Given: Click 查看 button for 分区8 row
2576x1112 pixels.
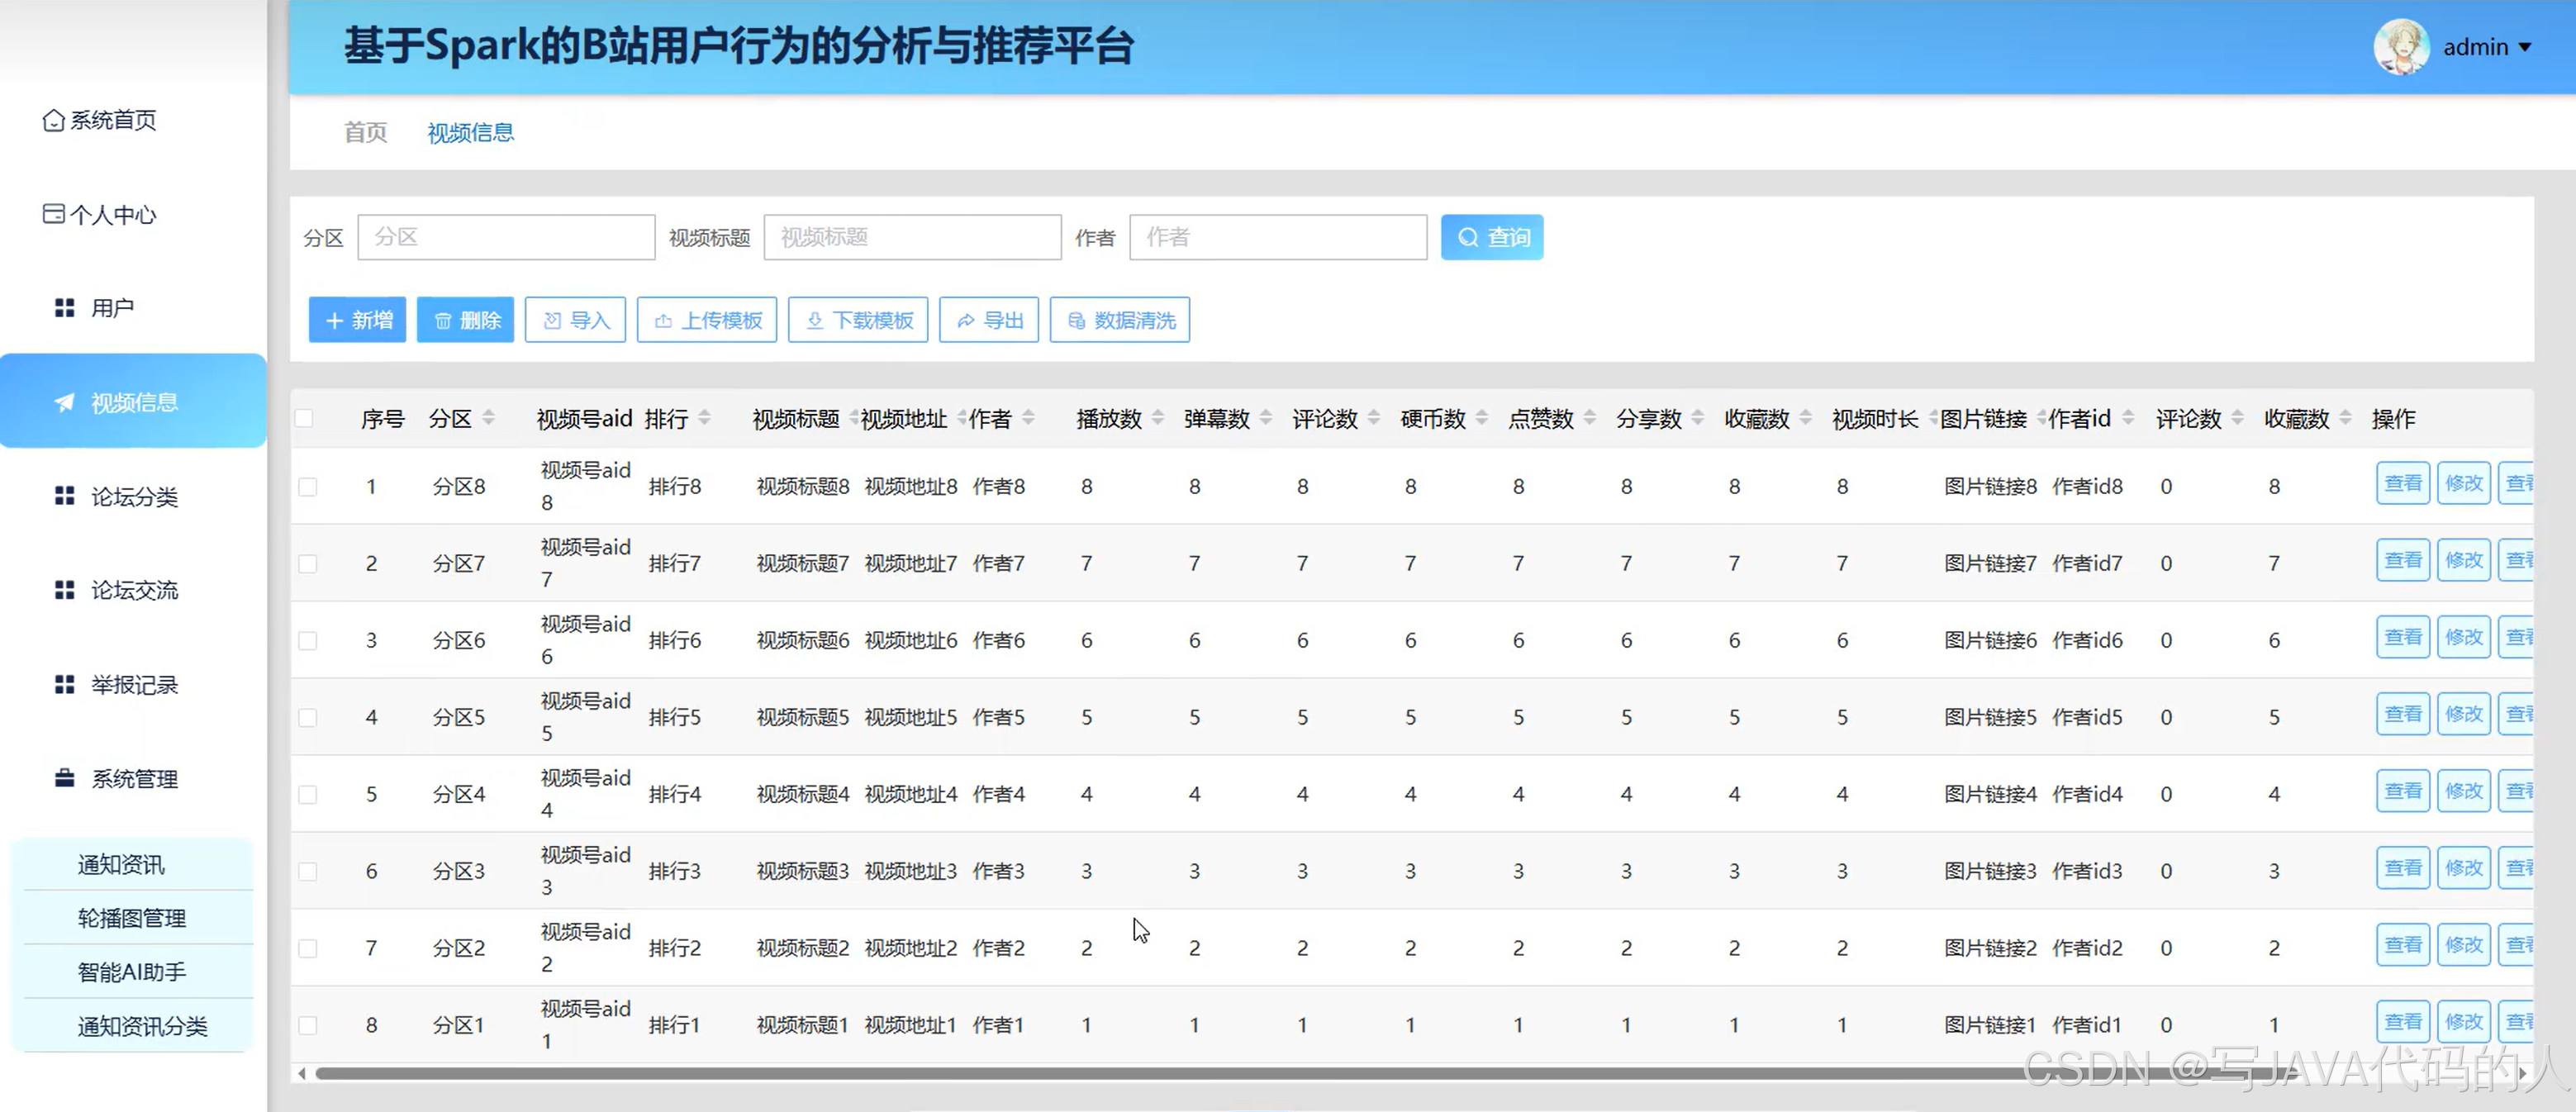Looking at the screenshot, I should coord(2403,484).
